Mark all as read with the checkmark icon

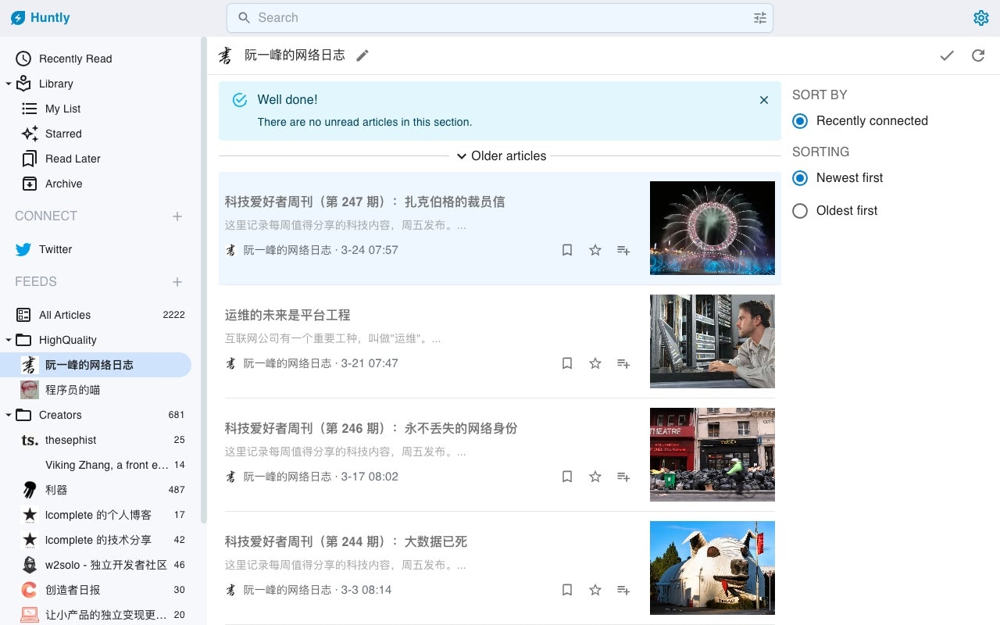(x=947, y=55)
